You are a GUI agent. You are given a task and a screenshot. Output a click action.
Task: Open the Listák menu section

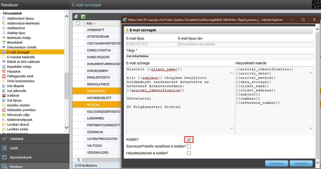coord(34,148)
